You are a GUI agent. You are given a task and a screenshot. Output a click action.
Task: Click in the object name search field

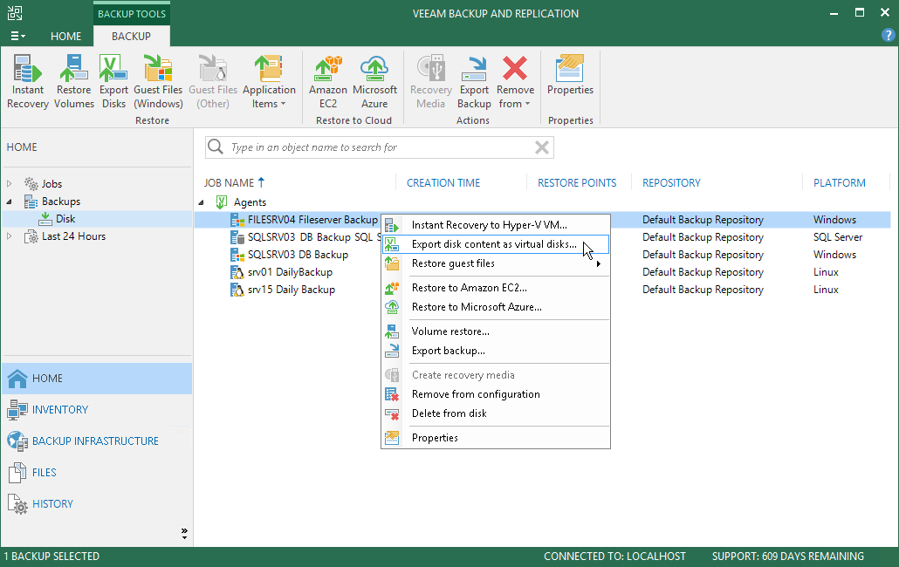(379, 147)
